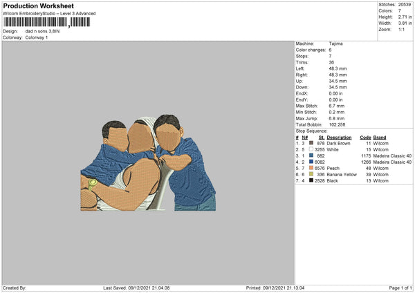Screen dimensions: 415x293
Task: Select the 'Colorway 1' value
Action: point(37,37)
